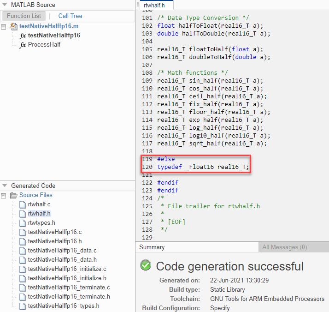Click line 102 halfToFloat declaration
The width and height of the screenshot is (329, 312).
pos(210,26)
